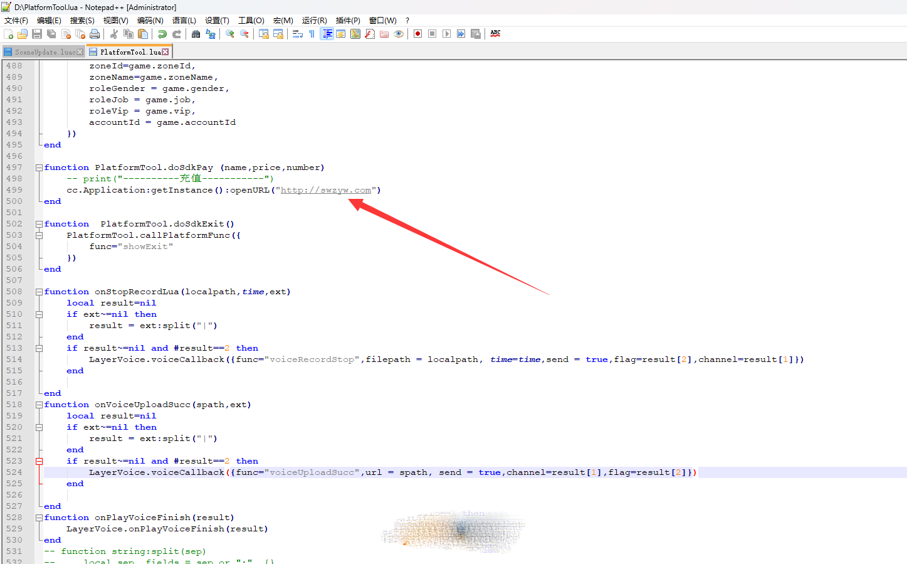Image resolution: width=907 pixels, height=564 pixels.
Task: Click the Cut scissors icon
Action: (x=114, y=34)
